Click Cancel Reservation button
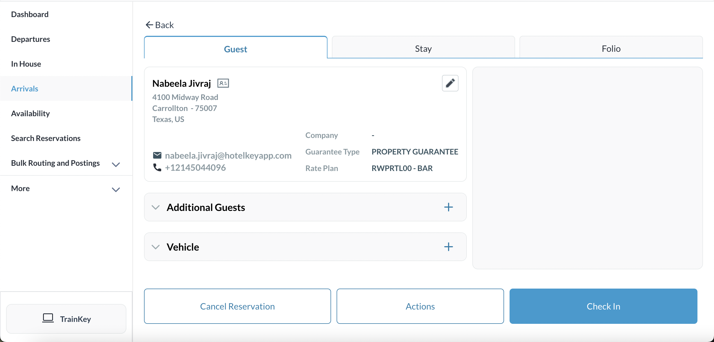Viewport: 714px width, 342px height. [237, 306]
